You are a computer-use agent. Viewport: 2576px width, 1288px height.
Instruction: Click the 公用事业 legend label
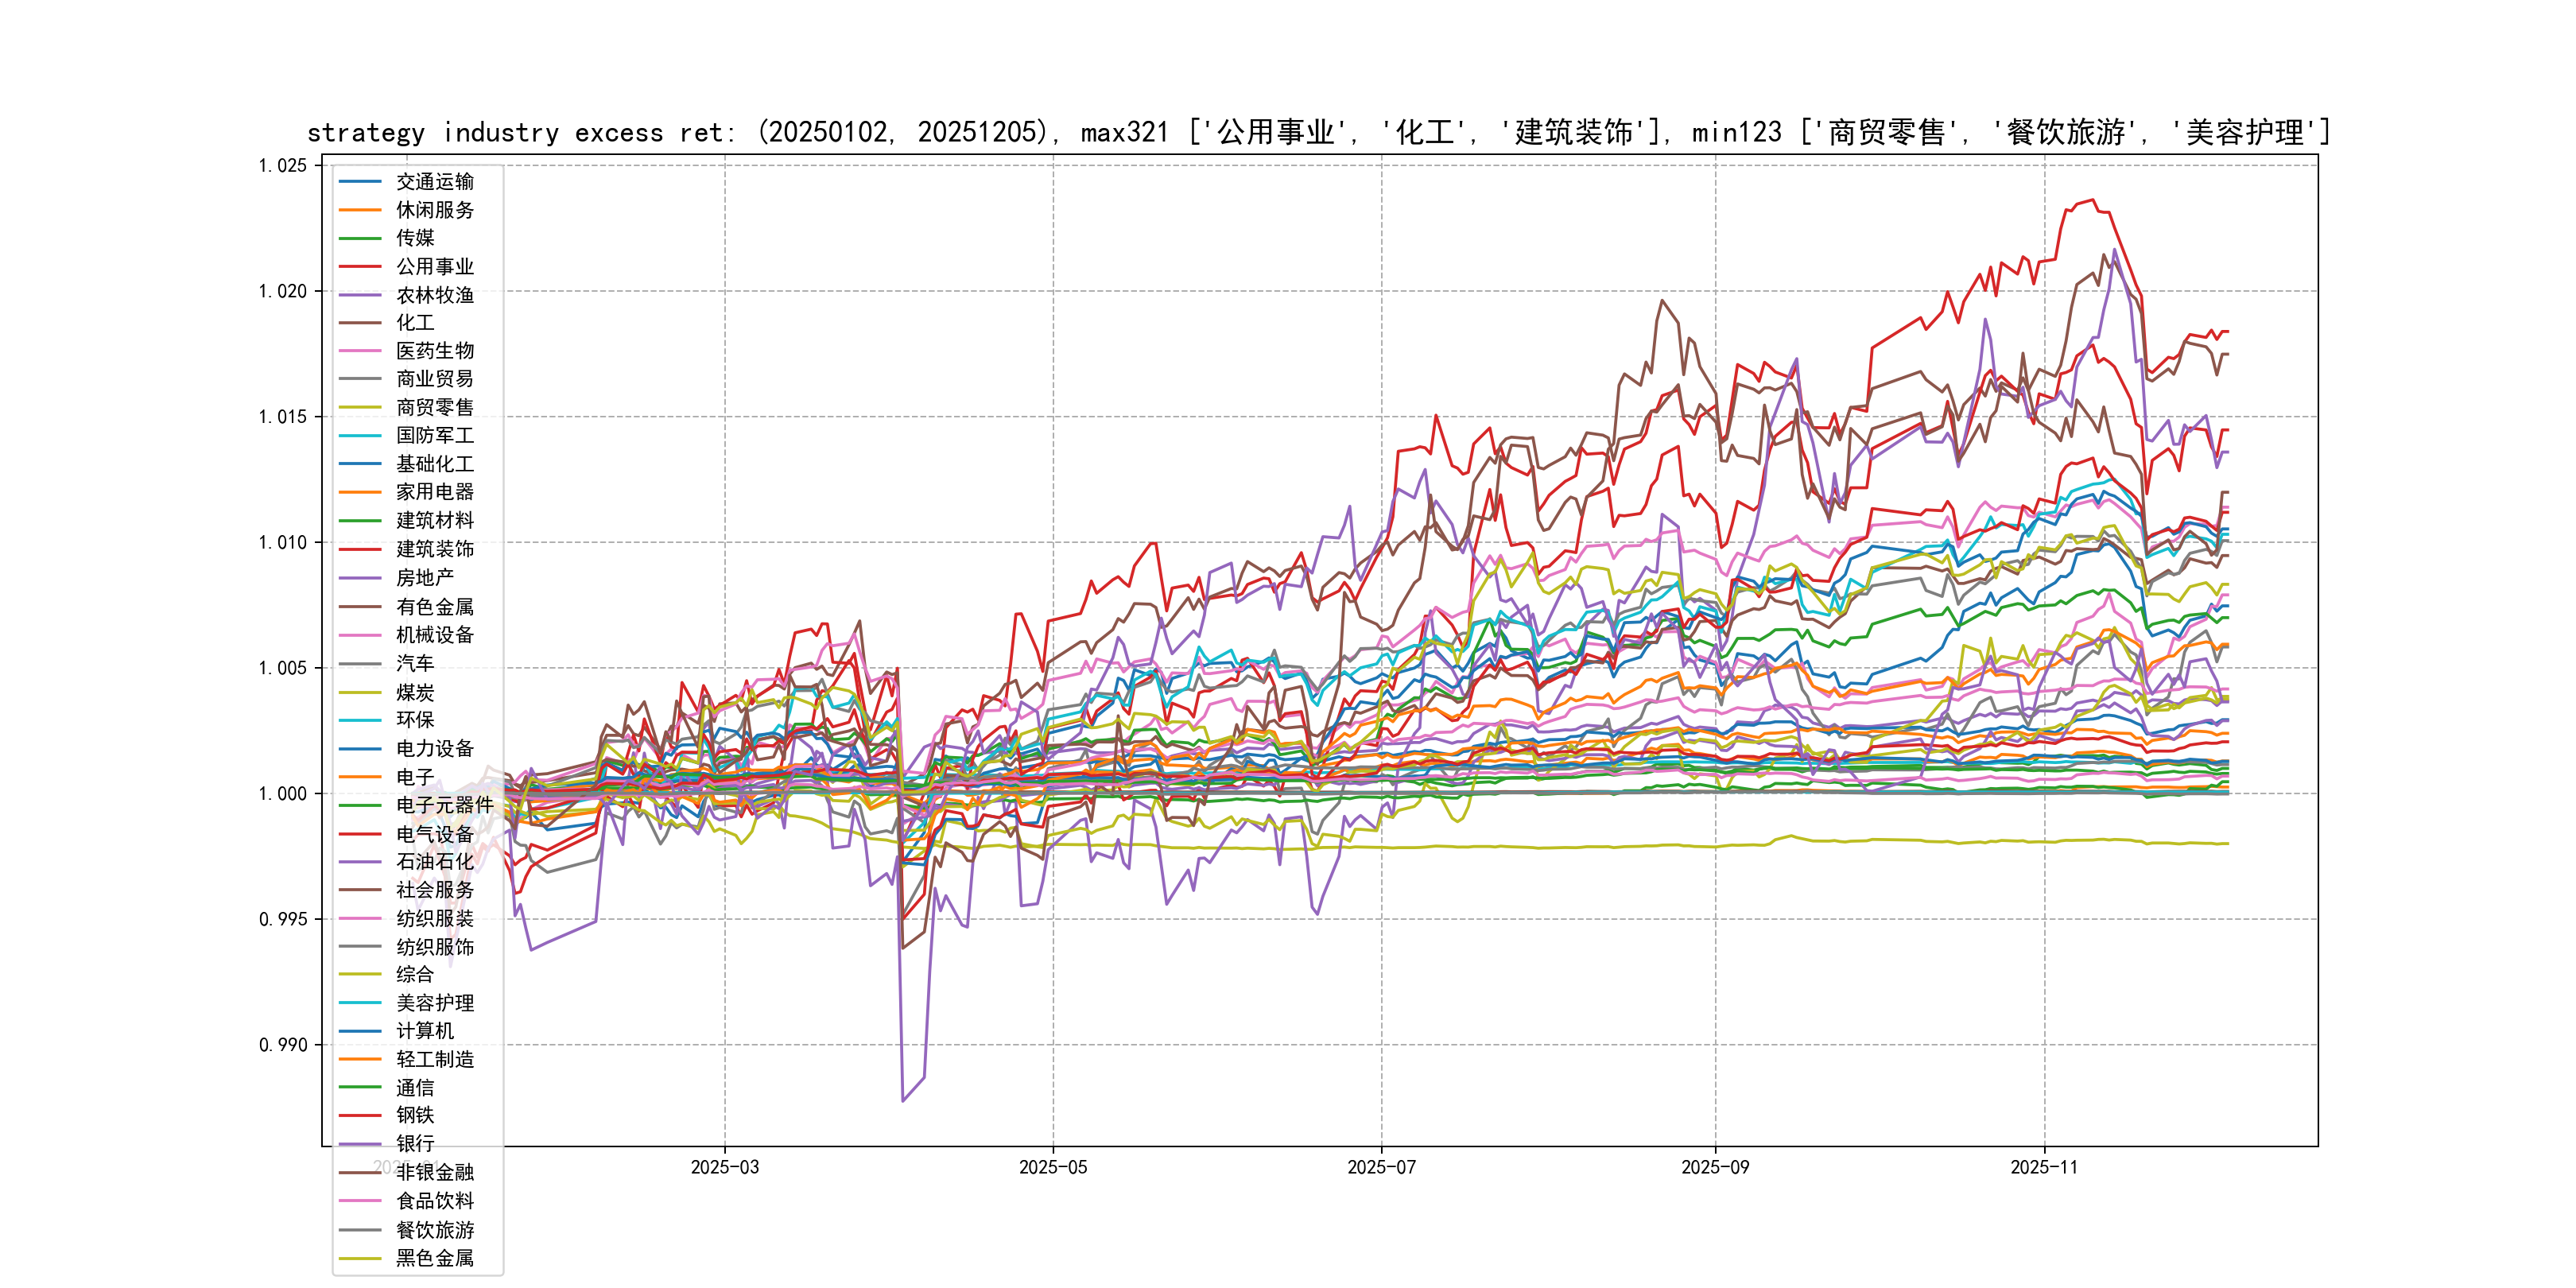tap(434, 267)
